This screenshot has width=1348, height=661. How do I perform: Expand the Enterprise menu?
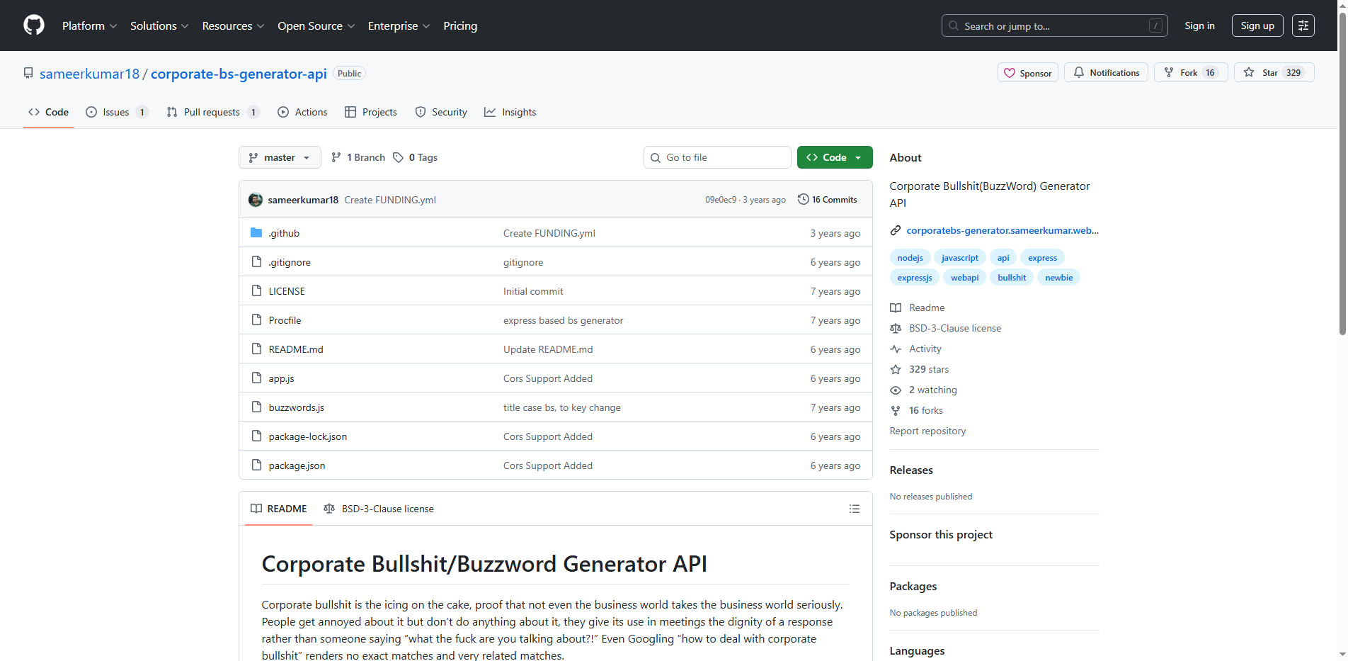pos(399,26)
